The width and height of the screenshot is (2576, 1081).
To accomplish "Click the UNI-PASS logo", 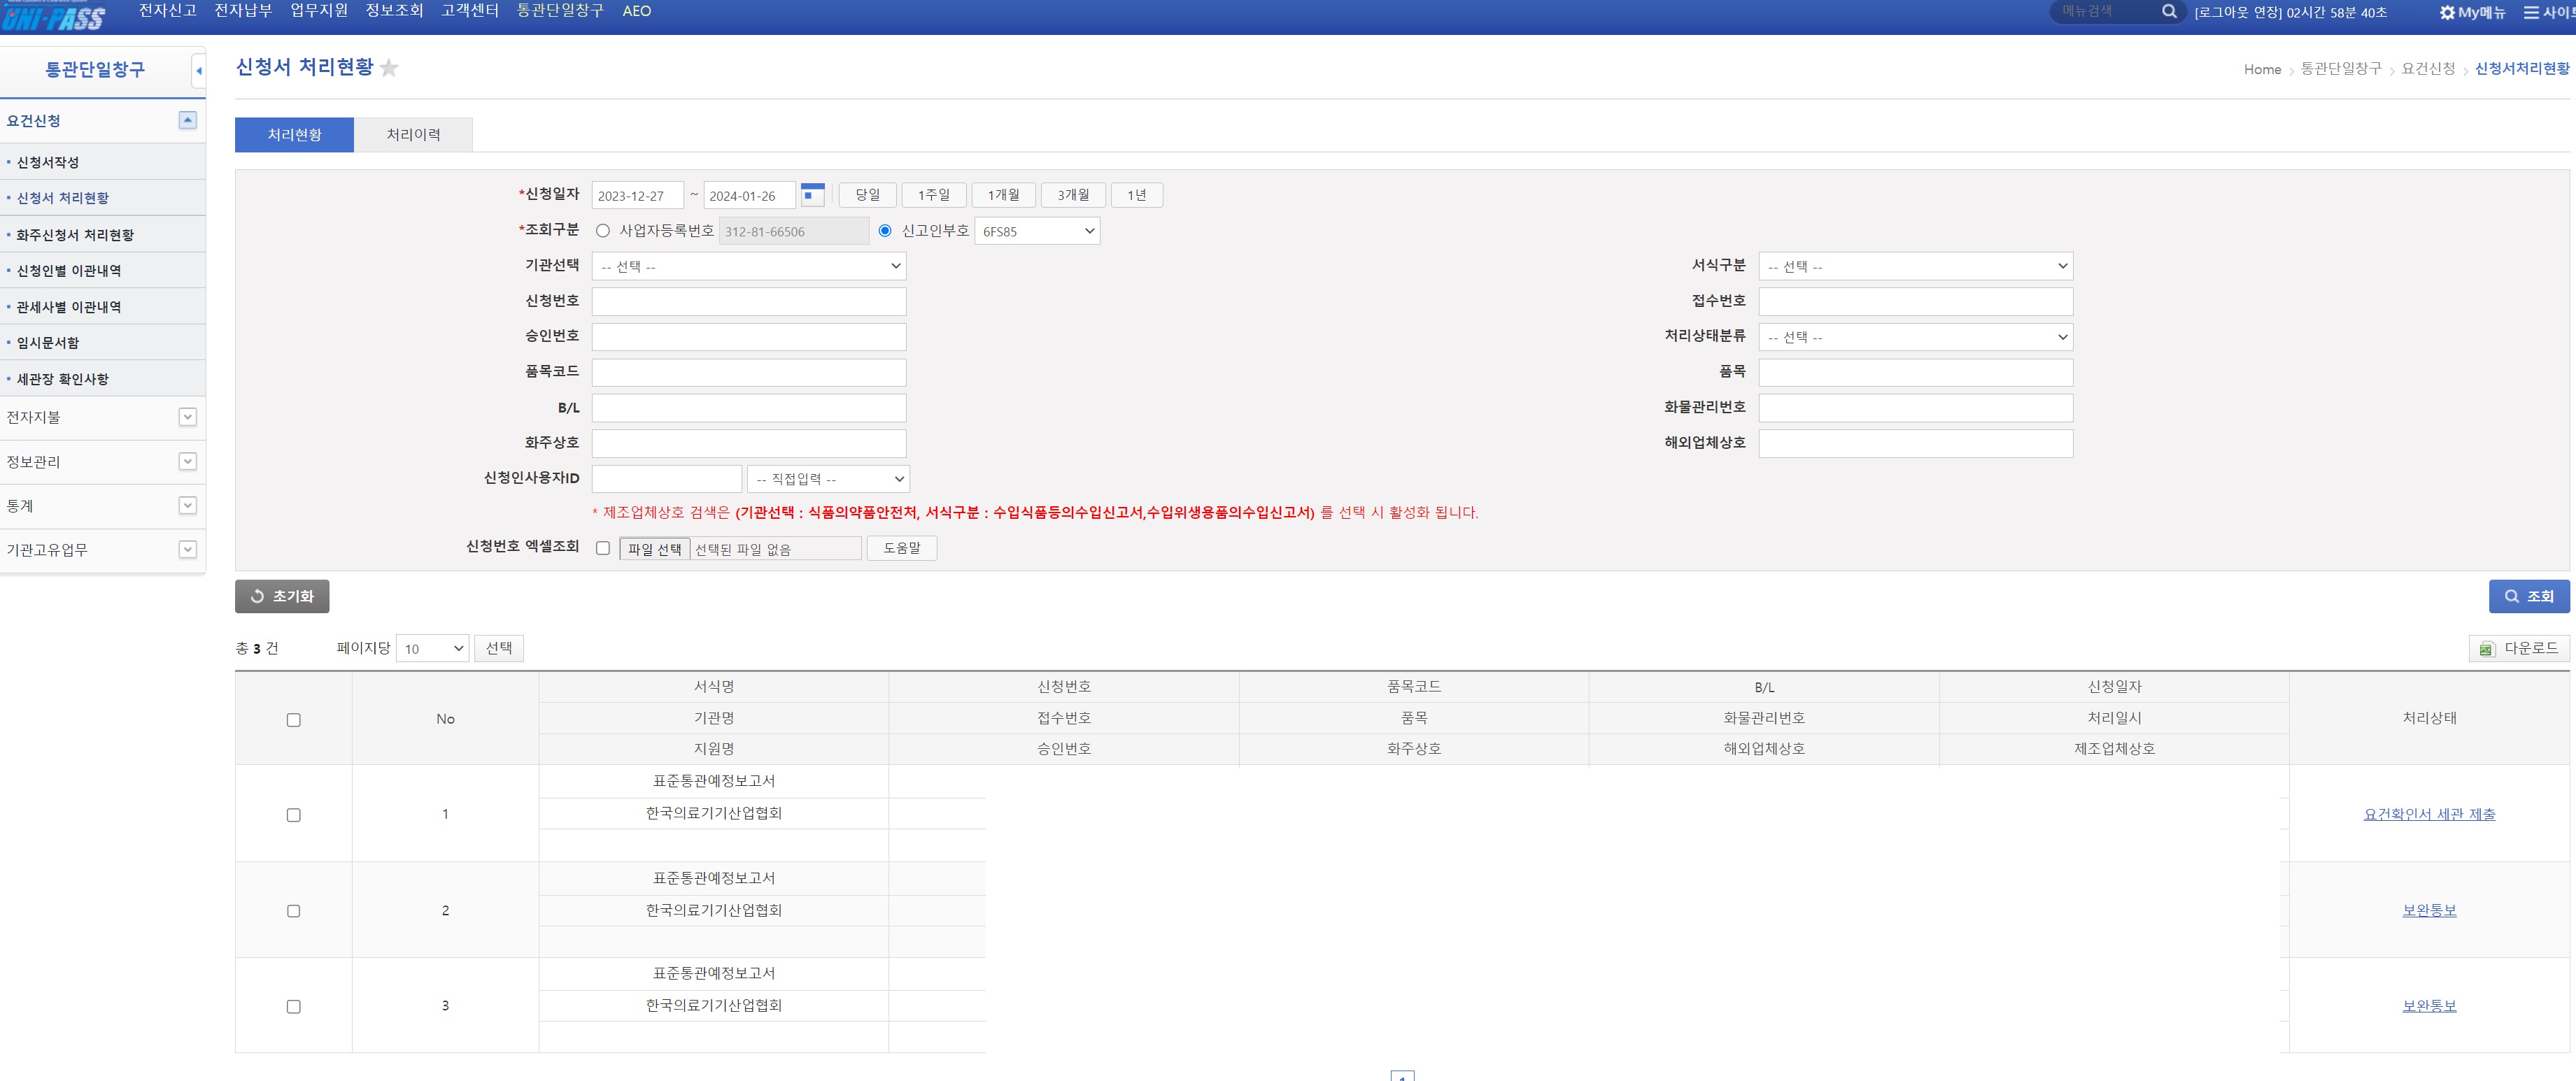I will (x=54, y=17).
